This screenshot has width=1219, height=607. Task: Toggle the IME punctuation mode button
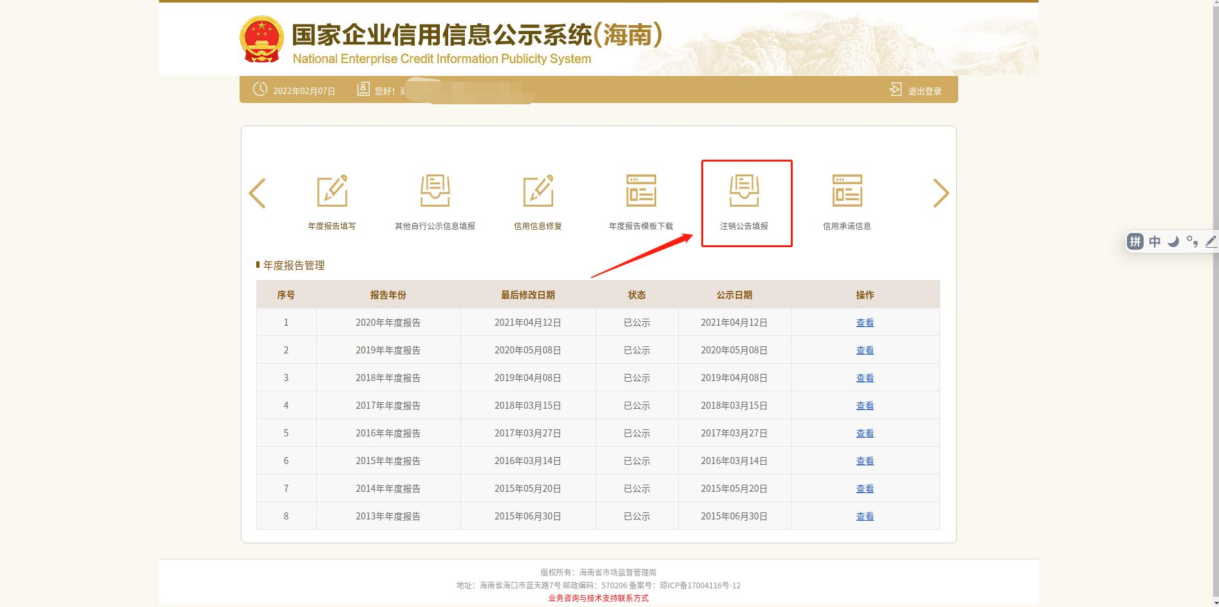click(x=1192, y=241)
